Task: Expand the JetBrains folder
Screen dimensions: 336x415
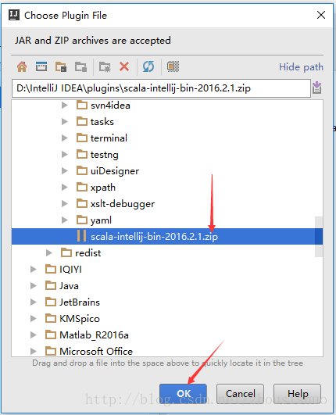Action: pos(33,302)
